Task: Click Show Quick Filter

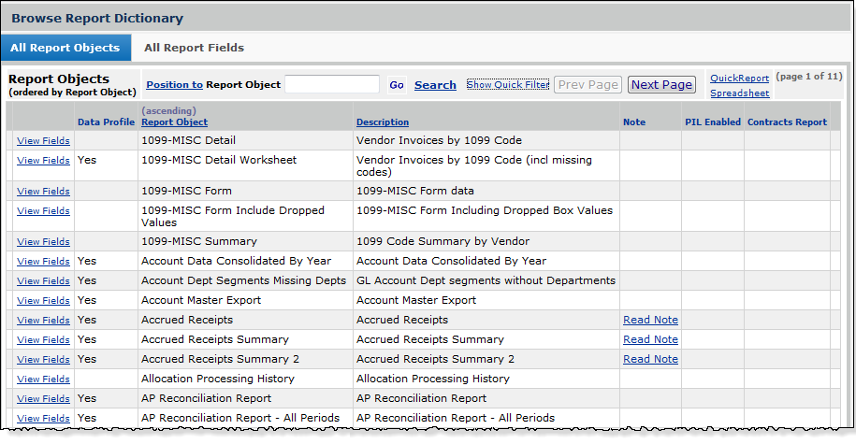Action: [508, 84]
